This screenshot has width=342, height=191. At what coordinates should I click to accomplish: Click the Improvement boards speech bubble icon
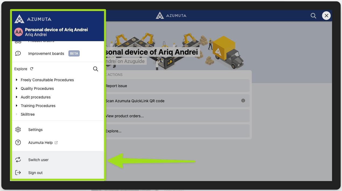click(18, 54)
